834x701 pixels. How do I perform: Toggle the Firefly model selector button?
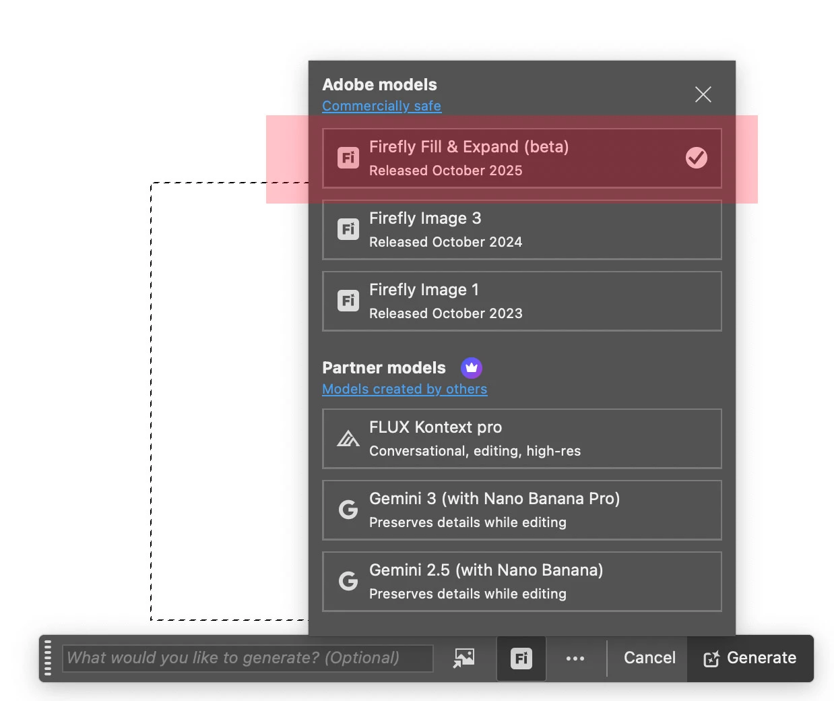pos(521,659)
